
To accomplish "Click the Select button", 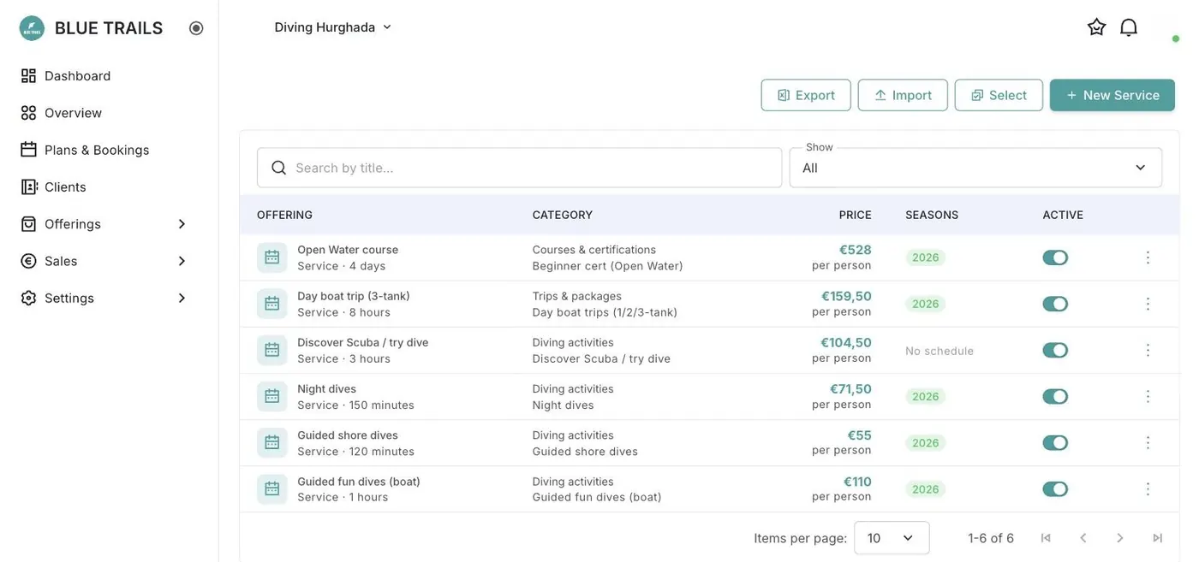I will click(999, 95).
